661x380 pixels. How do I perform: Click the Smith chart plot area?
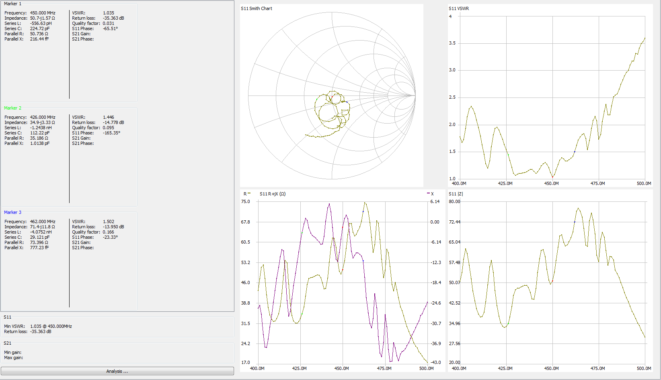tap(332, 96)
